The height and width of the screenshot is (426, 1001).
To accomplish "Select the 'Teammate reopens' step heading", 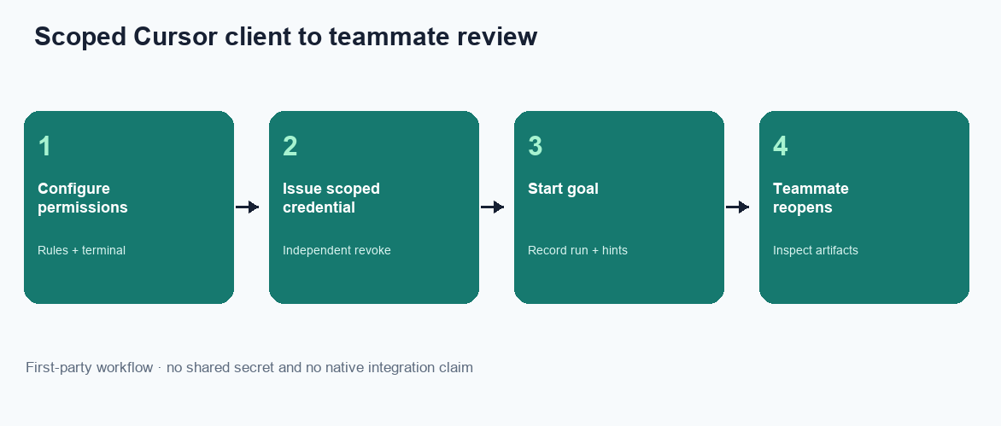I will [811, 198].
